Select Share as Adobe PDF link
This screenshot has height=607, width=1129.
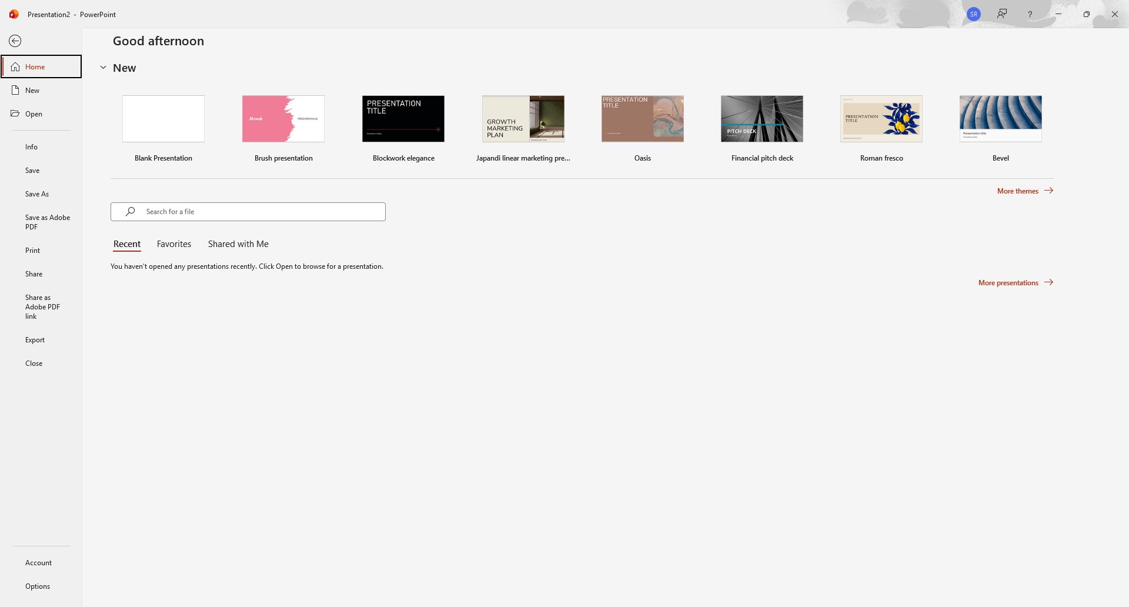click(x=41, y=307)
